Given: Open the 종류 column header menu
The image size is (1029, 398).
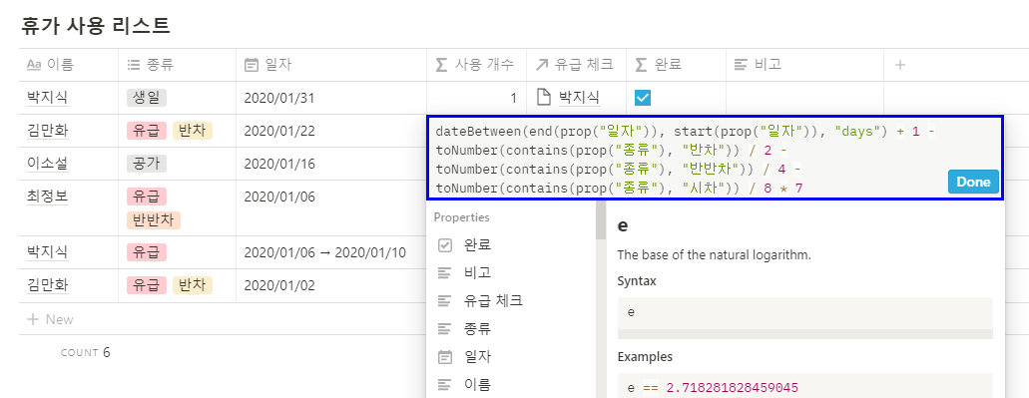Looking at the screenshot, I should pyautogui.click(x=178, y=65).
